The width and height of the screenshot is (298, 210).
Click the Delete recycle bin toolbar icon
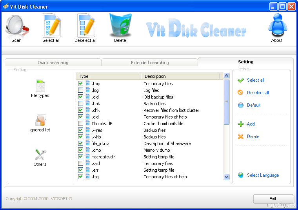click(x=120, y=25)
